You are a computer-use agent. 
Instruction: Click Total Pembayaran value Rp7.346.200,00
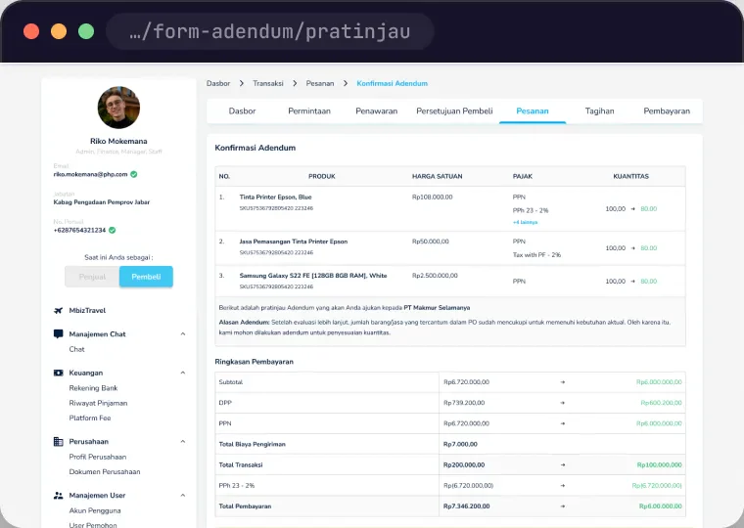[466, 506]
